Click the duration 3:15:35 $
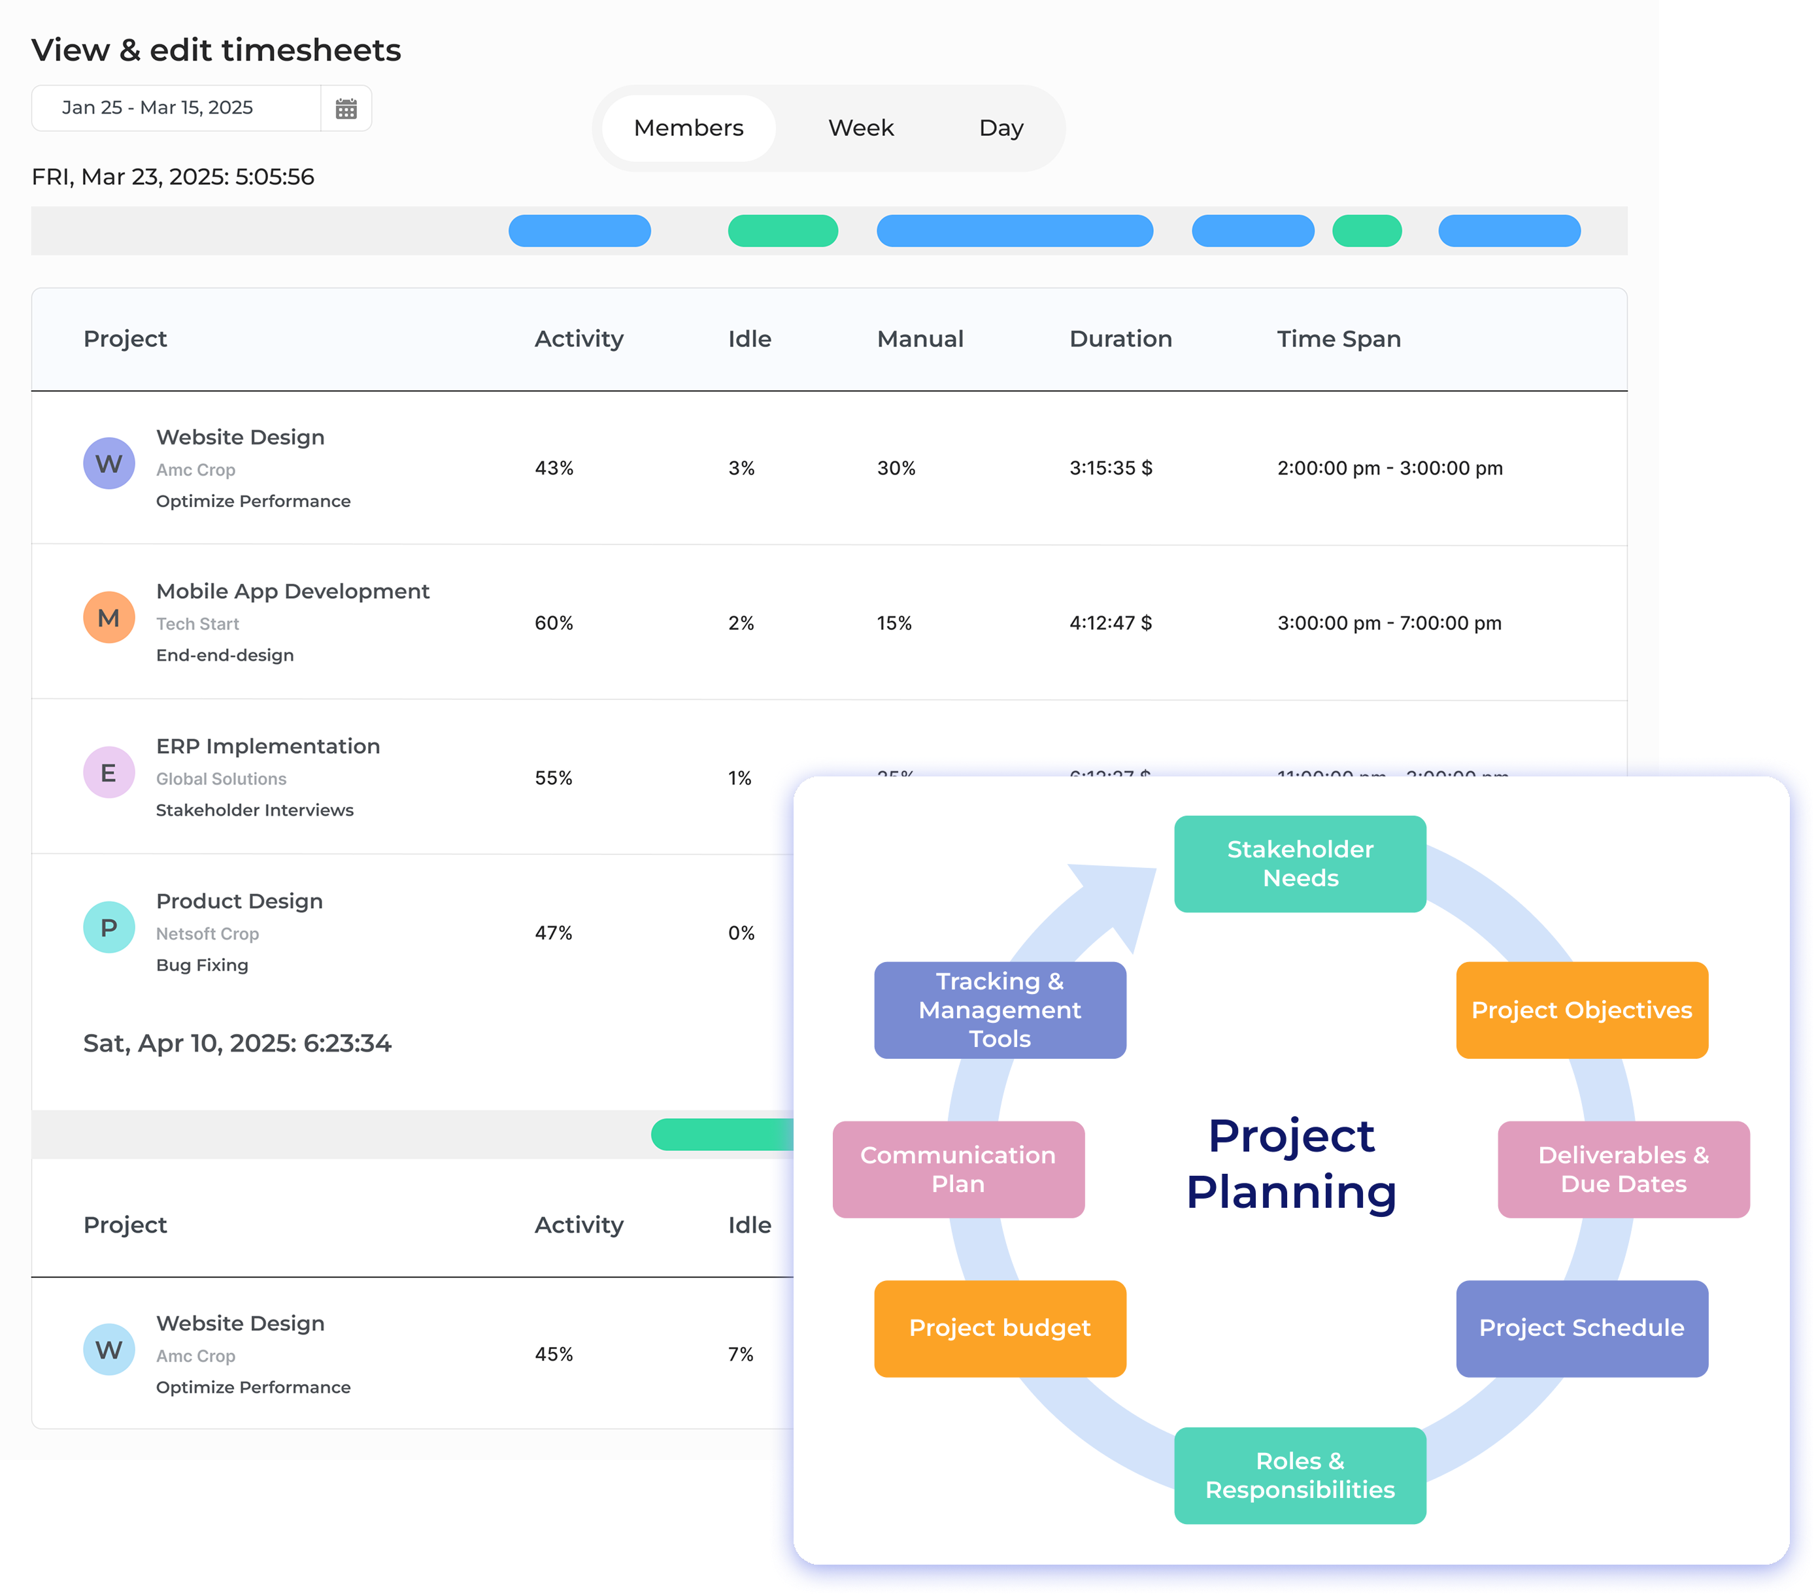This screenshot has height=1596, width=1816. click(1111, 468)
